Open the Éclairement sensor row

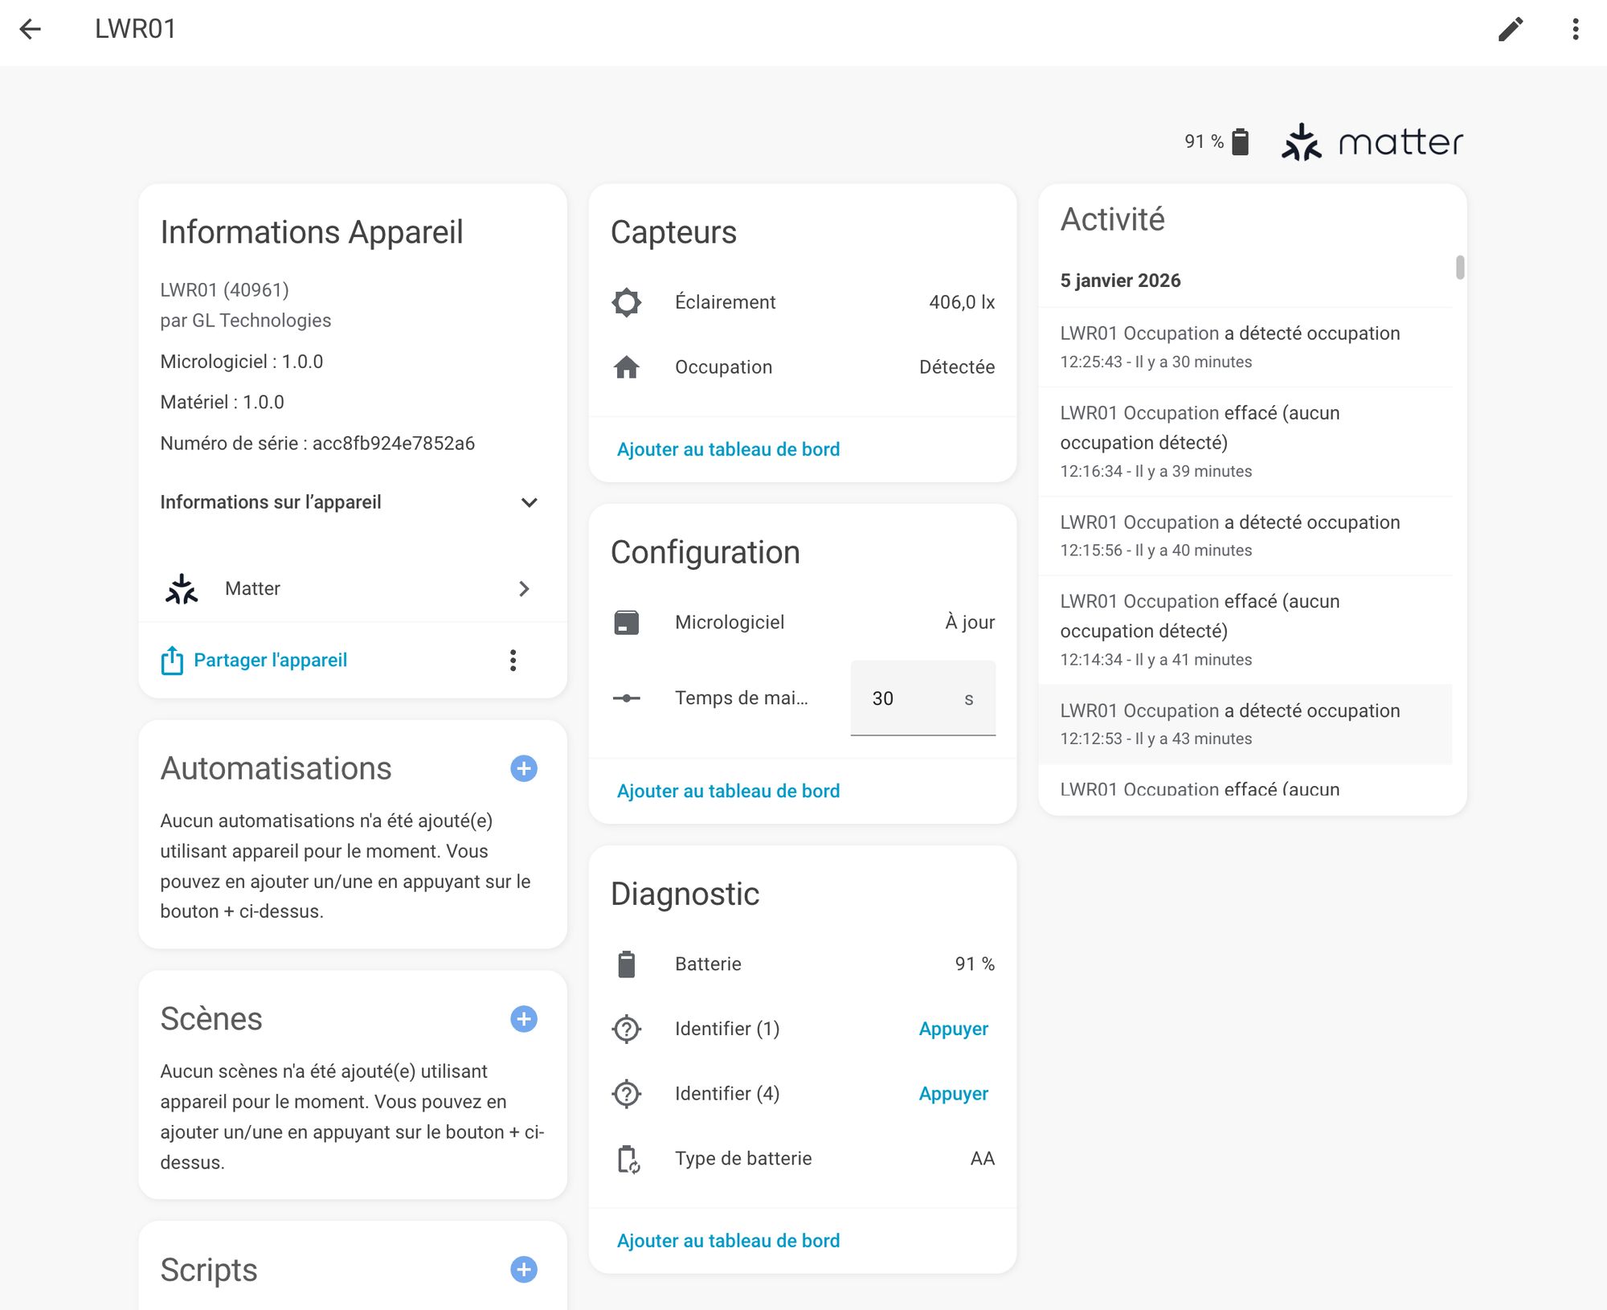(x=802, y=302)
